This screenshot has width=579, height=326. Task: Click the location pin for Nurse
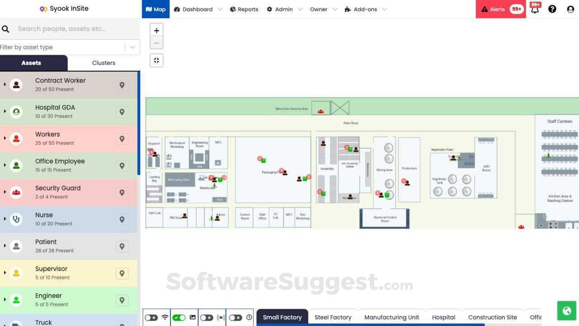122,220
